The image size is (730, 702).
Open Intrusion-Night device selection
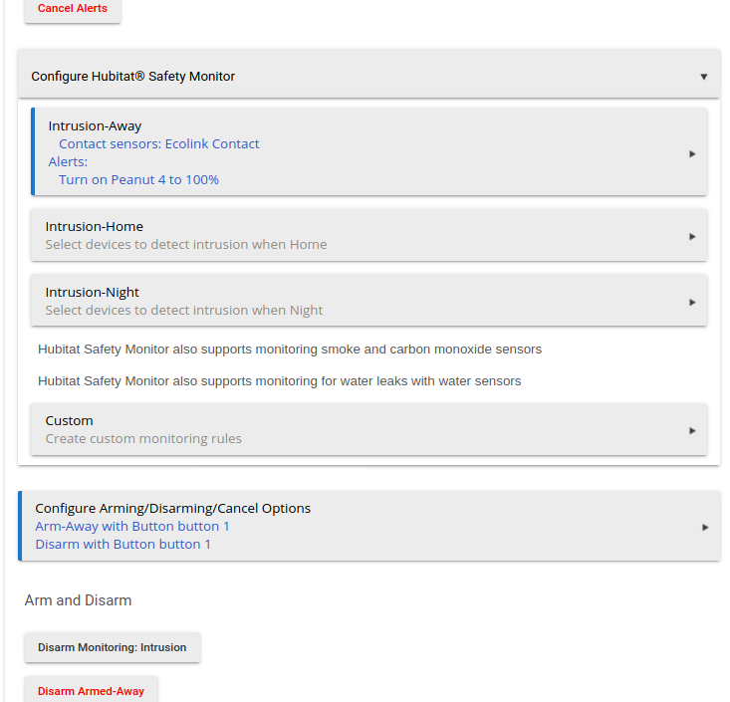(369, 301)
